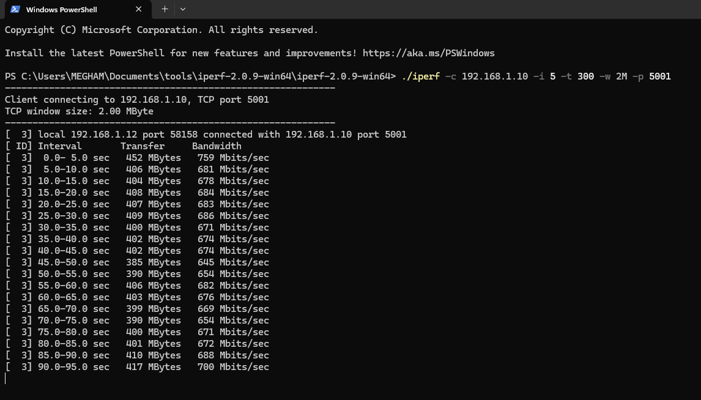This screenshot has height=400, width=701.
Task: Open a new tab with plus button
Action: [x=165, y=9]
